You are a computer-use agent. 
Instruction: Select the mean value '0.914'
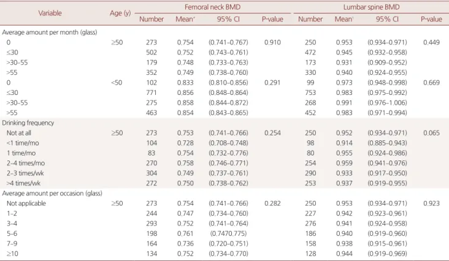344,143
